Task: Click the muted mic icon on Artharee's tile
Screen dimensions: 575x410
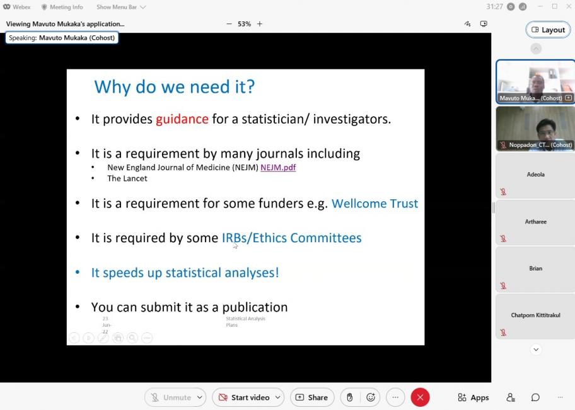Action: pyautogui.click(x=504, y=238)
